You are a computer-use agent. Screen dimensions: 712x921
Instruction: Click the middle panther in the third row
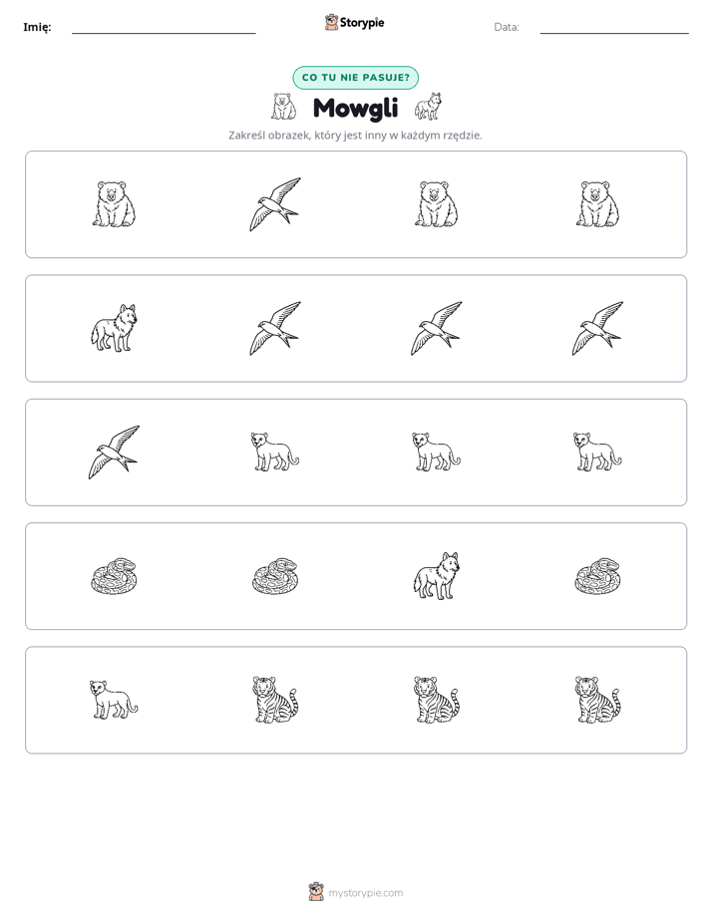pos(437,453)
